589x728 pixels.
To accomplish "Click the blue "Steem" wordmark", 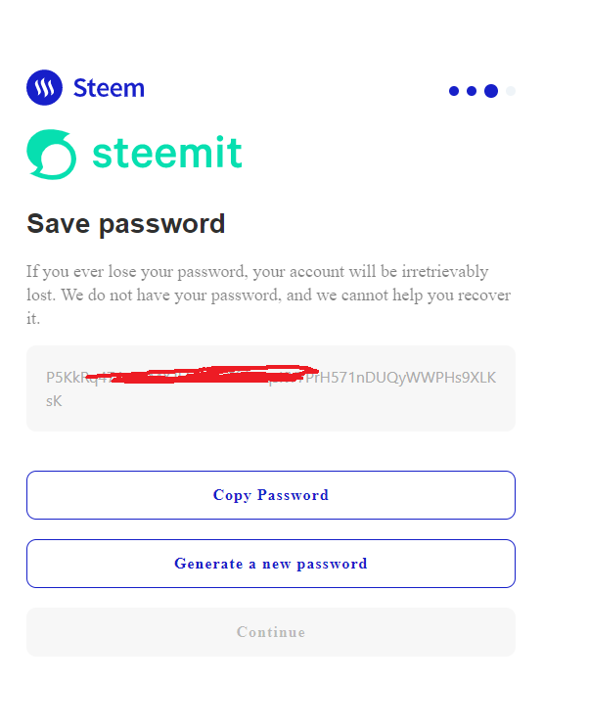I will tap(109, 88).
